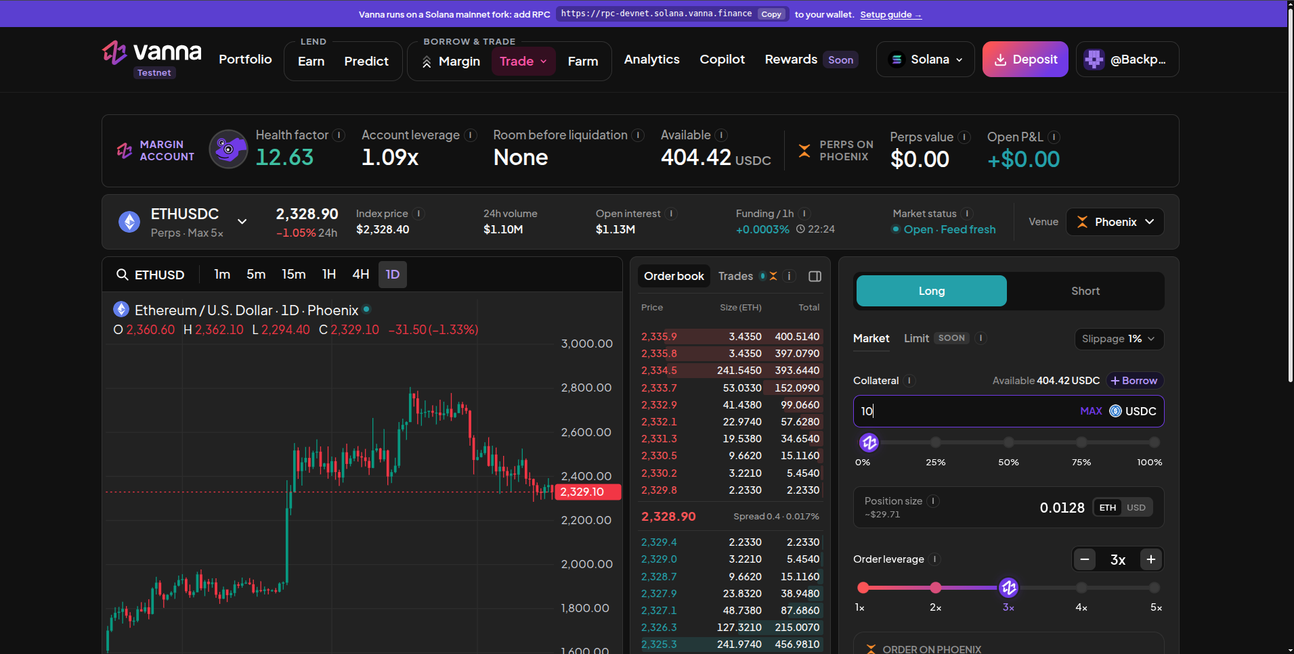Image resolution: width=1294 pixels, height=654 pixels.
Task: Switch to the Trades tab
Action: click(x=735, y=276)
